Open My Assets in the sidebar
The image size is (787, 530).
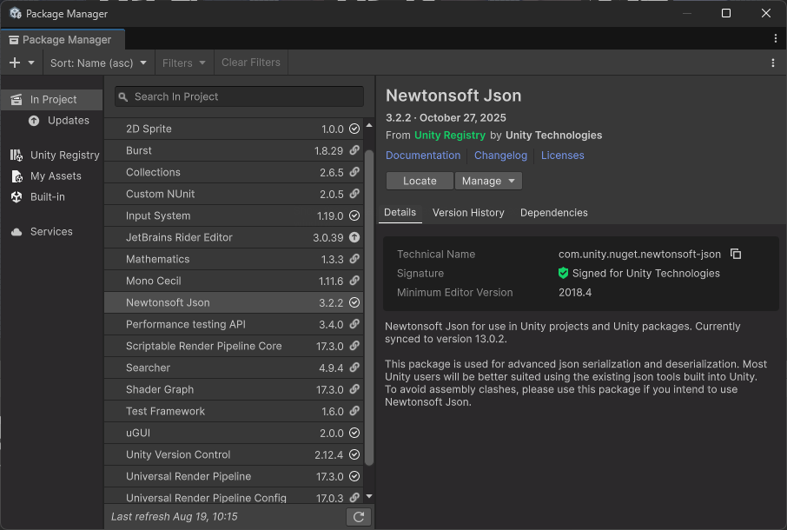coord(52,176)
